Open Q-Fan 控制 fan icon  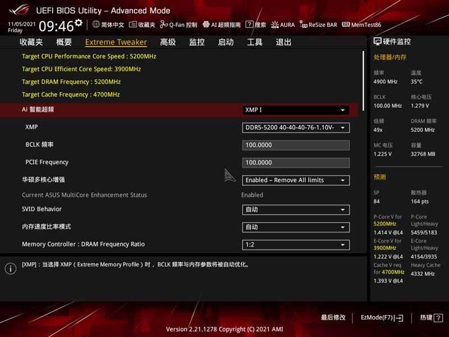[x=164, y=24]
